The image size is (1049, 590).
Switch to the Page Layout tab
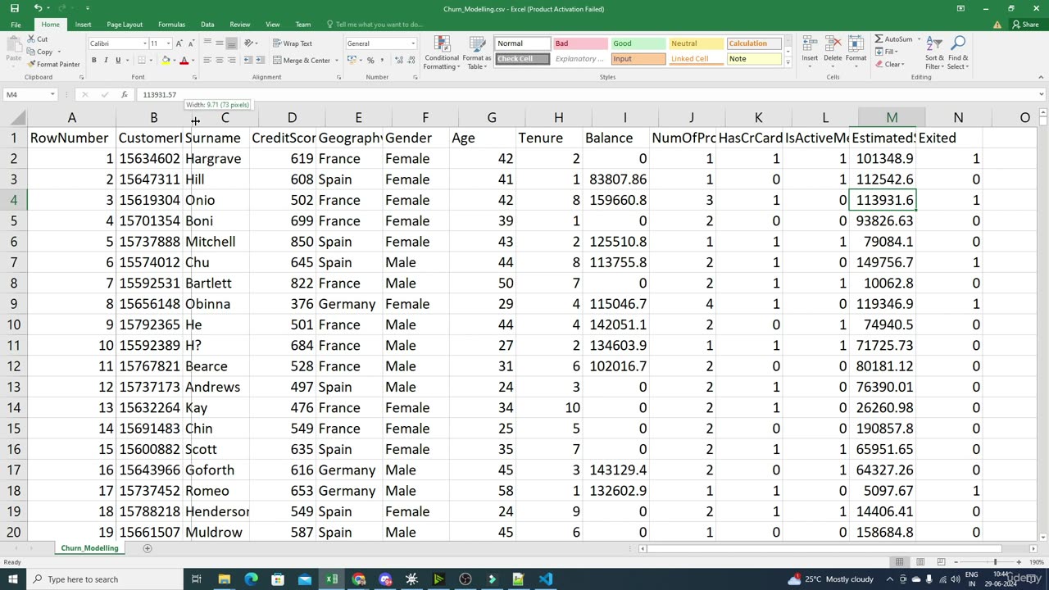[x=125, y=25]
